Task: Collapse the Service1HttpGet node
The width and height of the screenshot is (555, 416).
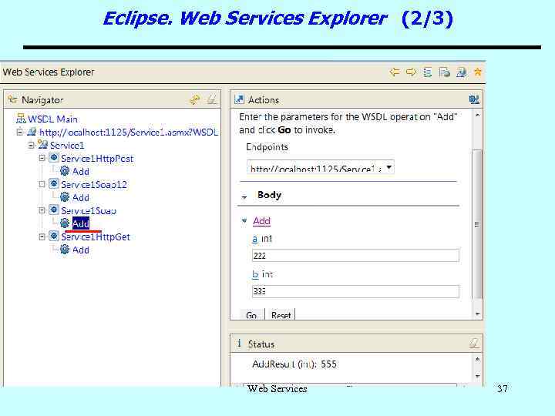Action: click(x=42, y=237)
